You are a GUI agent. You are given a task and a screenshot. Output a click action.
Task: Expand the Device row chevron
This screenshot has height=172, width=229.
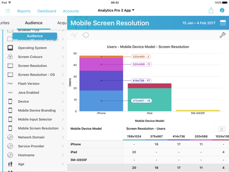[x=63, y=101]
